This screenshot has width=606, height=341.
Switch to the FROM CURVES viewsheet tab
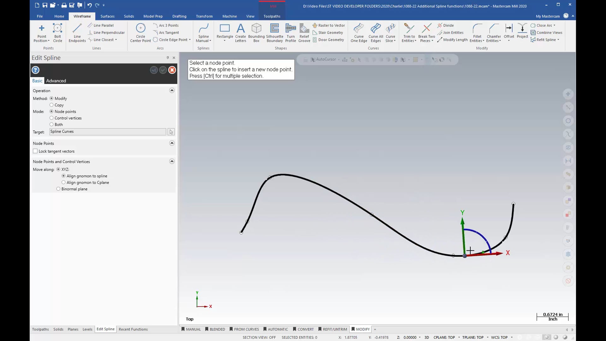[x=244, y=329]
